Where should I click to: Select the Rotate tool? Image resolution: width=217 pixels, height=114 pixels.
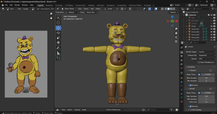pyautogui.click(x=58, y=33)
